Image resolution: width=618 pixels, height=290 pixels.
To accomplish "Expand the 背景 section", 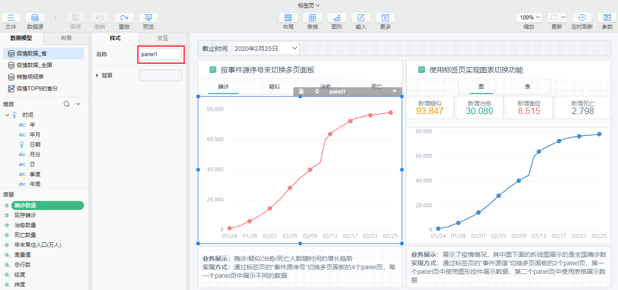I will point(97,76).
